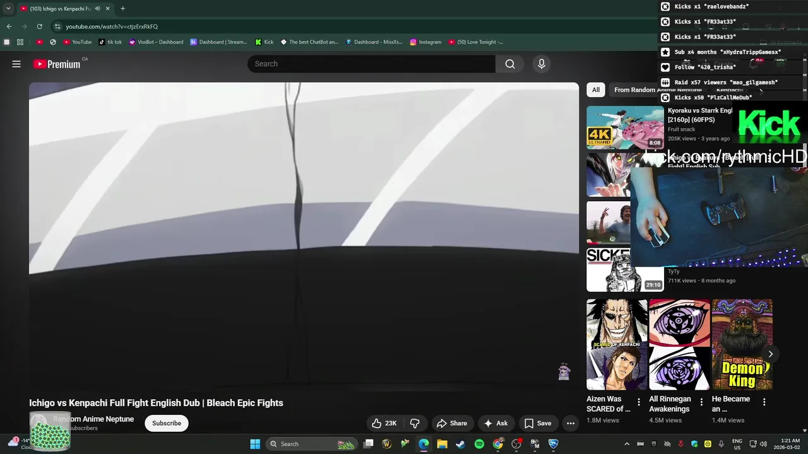Screen dimensions: 808x454
Task: Open the tik tok bookmark
Action: click(110, 42)
